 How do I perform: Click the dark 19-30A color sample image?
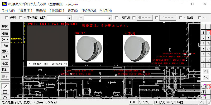[x=47, y=46]
